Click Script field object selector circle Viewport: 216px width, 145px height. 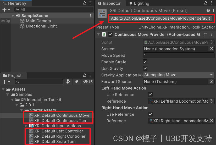[211, 42]
